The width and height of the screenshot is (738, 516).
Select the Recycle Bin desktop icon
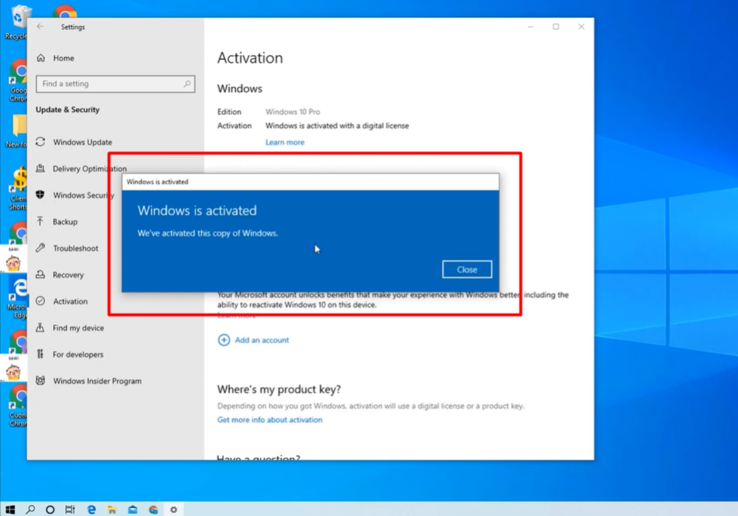pyautogui.click(x=16, y=22)
